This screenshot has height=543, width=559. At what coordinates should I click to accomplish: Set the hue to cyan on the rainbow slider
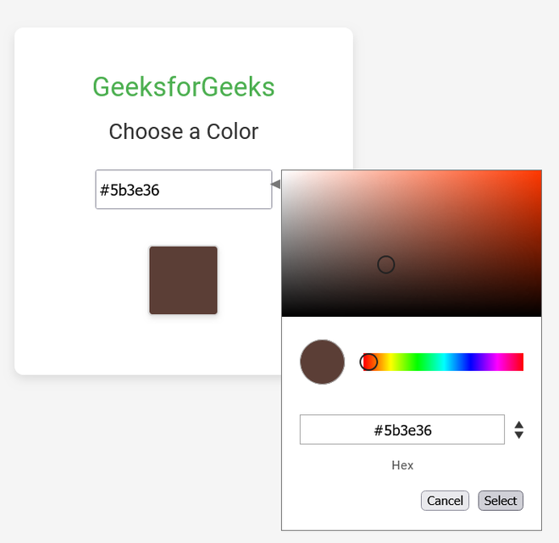[x=444, y=363]
